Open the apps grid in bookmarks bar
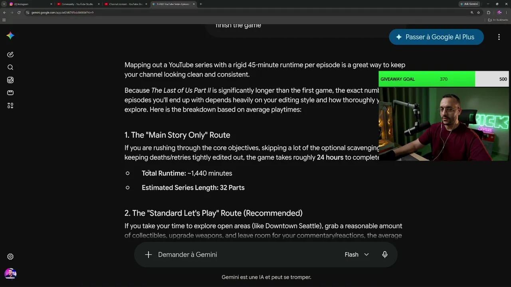Viewport: 511px width, 287px height. (4, 20)
